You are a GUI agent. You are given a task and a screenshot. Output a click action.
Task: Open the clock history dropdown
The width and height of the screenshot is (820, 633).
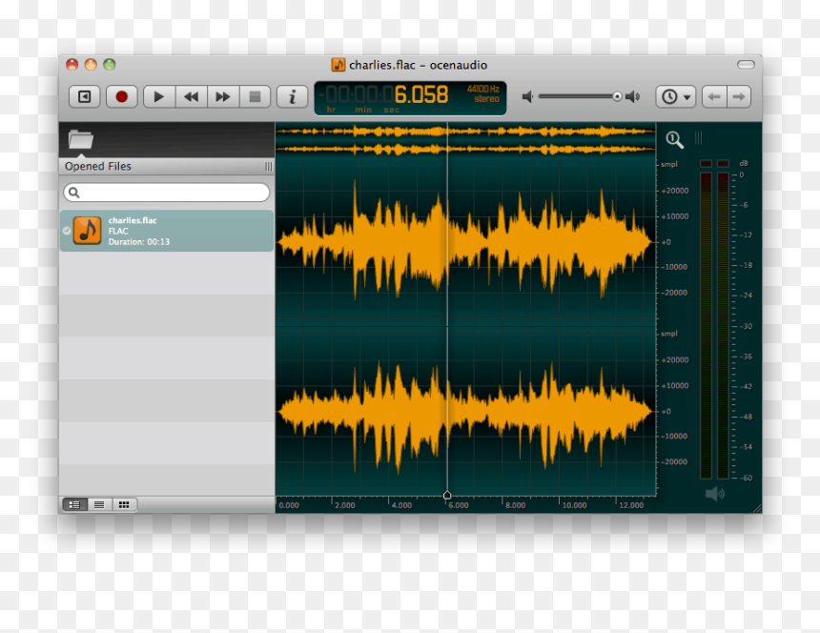(676, 96)
